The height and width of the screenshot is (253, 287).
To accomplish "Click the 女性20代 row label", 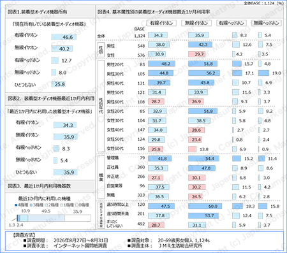I will [x=115, y=112].
